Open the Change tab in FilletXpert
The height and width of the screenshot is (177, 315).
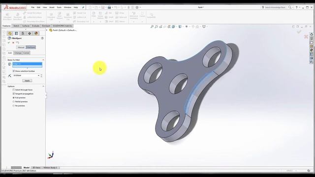coord(18,53)
